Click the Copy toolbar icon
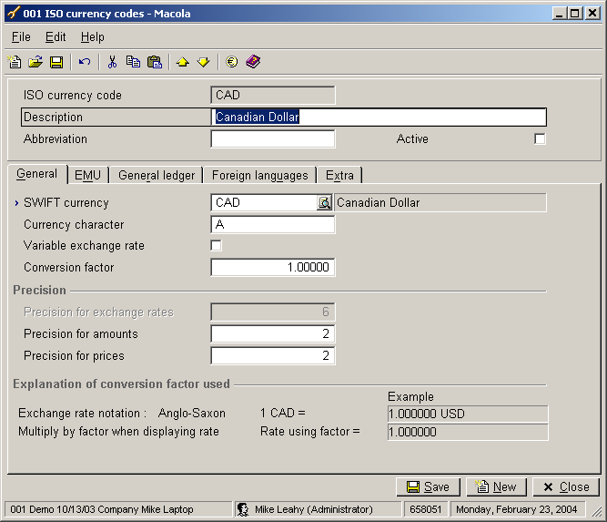This screenshot has height=522, width=607. tap(133, 62)
